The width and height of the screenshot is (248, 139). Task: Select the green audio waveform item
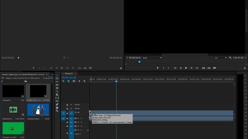pos(13,110)
